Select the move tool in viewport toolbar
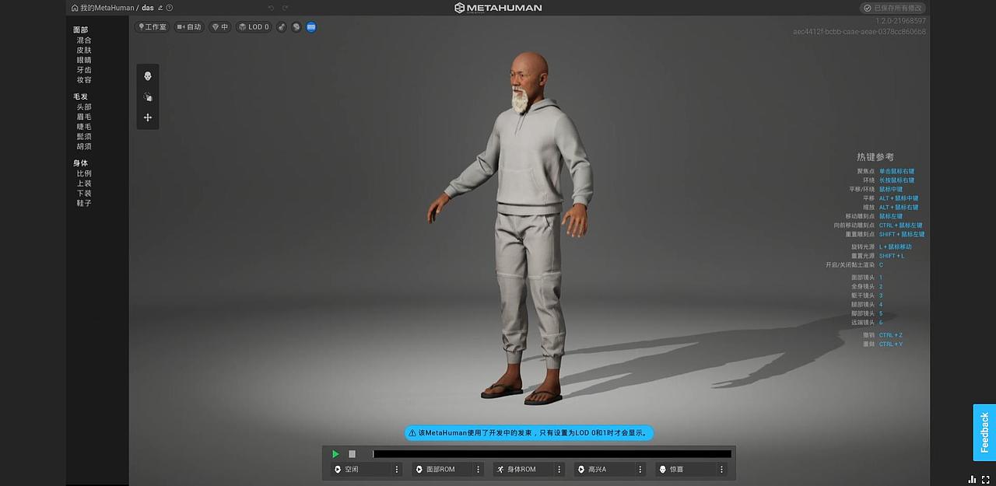 [148, 117]
